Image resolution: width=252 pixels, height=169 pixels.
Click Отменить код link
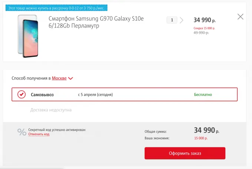(x=39, y=134)
